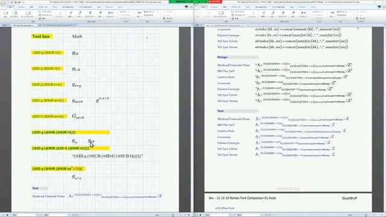Click the 'Math' column heading
Image resolution: width=386 pixels, height=217 pixels.
click(77, 36)
